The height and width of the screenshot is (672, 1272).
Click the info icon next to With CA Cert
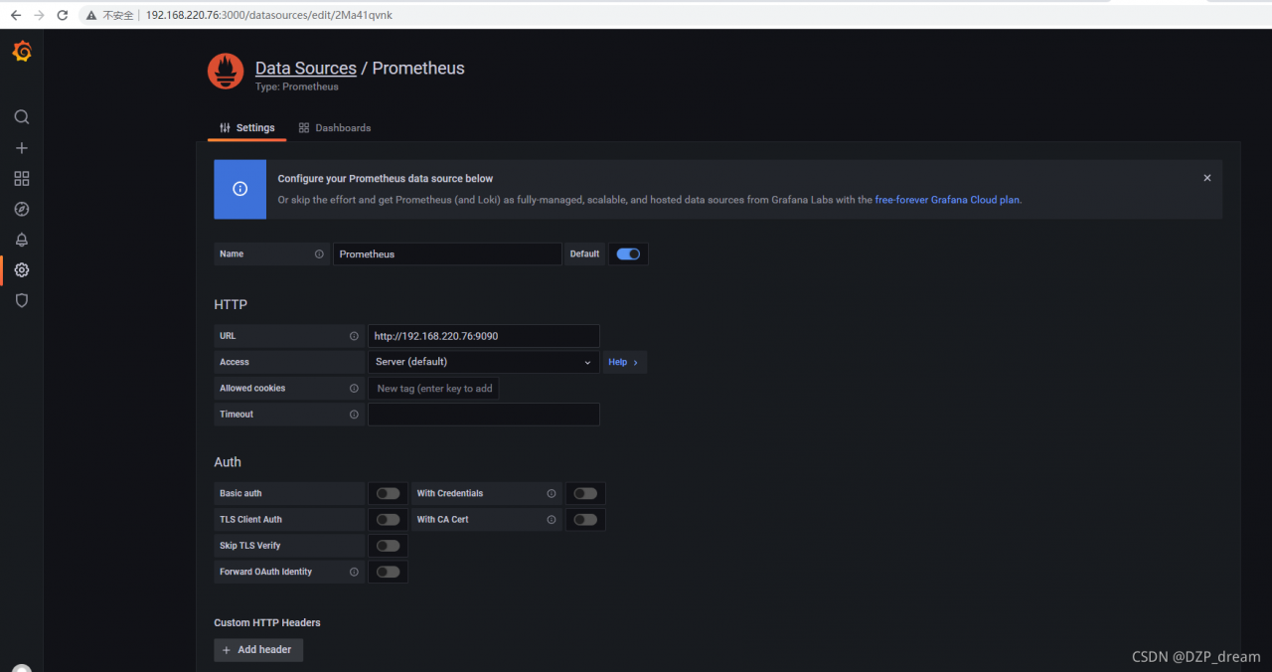pyautogui.click(x=551, y=520)
